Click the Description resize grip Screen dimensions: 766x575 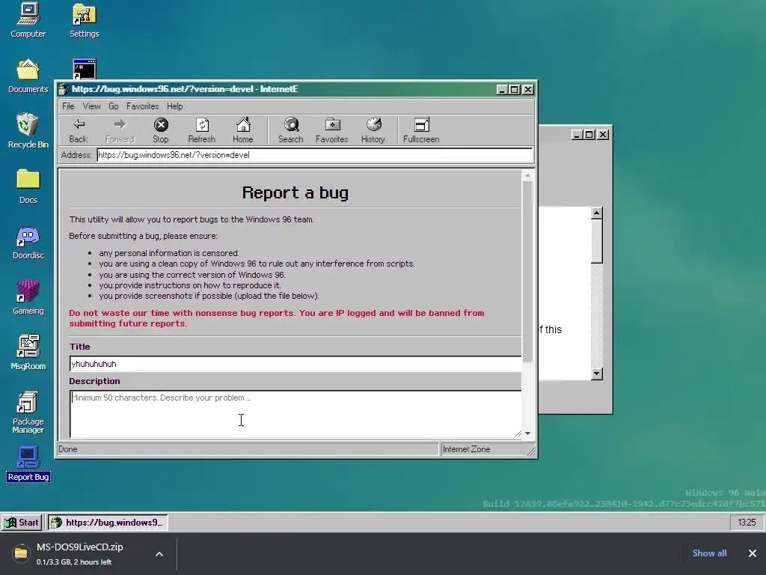[518, 433]
